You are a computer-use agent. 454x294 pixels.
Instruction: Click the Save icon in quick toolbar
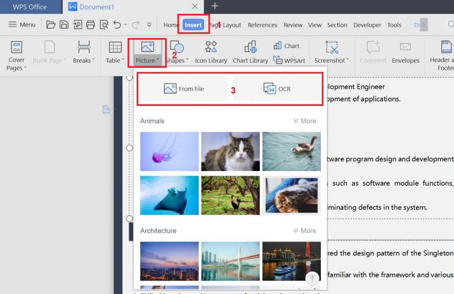(64, 25)
